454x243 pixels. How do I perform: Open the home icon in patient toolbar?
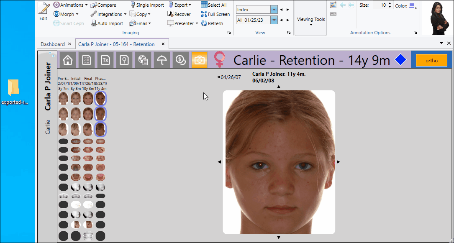(67, 60)
